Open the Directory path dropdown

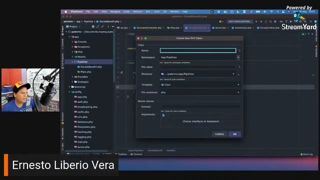[x=233, y=74]
